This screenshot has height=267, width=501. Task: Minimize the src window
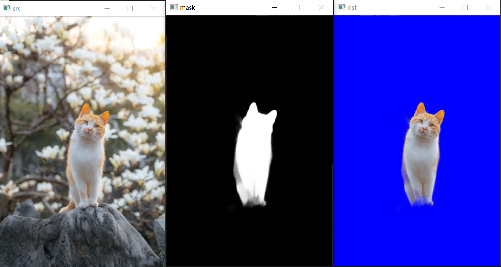107,9
